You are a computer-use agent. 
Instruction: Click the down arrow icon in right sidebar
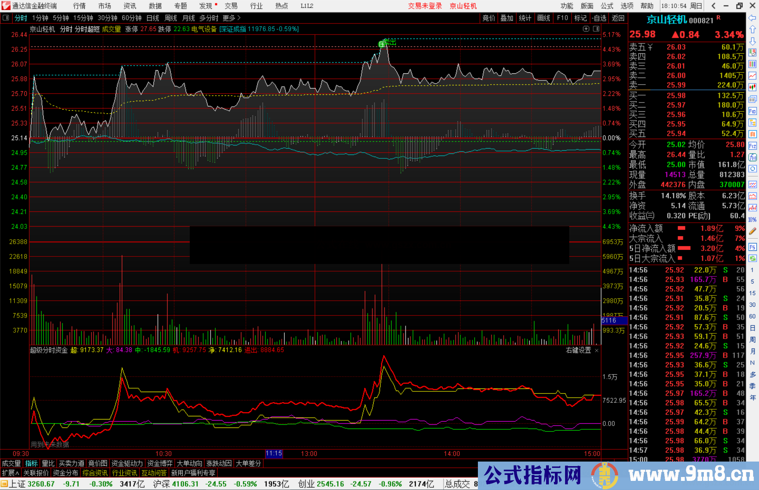click(752, 41)
